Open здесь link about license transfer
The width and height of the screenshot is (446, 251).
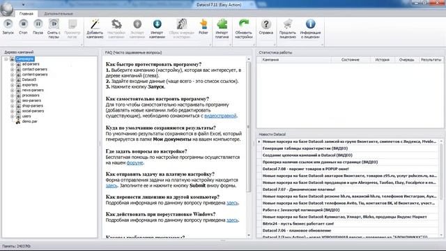[232, 203]
